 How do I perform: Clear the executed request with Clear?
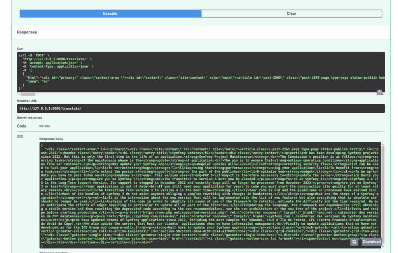click(292, 14)
